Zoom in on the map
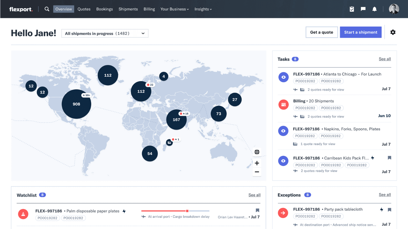Image resolution: width=408 pixels, height=229 pixels. tap(257, 163)
